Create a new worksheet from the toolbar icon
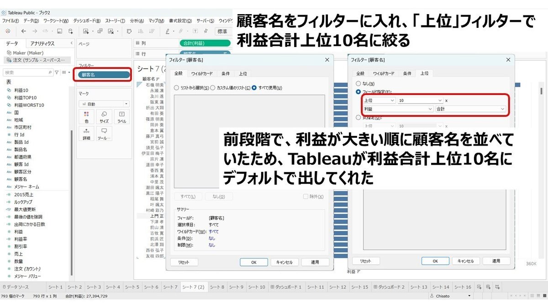548x308 pixels. tap(85, 31)
